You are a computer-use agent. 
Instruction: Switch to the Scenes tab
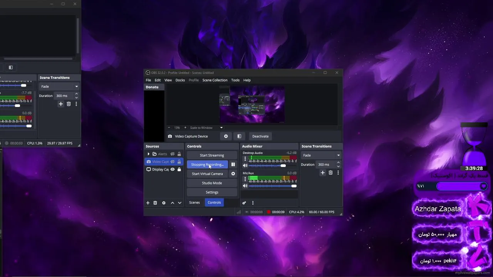(195, 202)
